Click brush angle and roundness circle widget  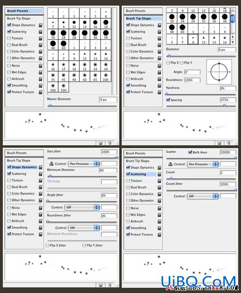[x=219, y=72]
